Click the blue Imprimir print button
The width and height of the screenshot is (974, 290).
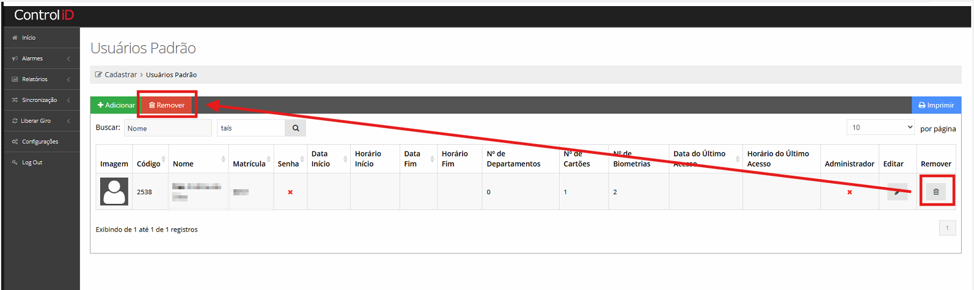[936, 105]
